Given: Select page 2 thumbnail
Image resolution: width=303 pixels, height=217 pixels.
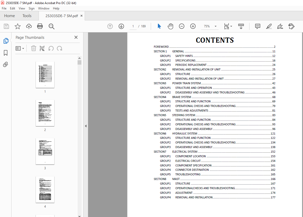Looking at the screenshot, I should (x=45, y=113).
